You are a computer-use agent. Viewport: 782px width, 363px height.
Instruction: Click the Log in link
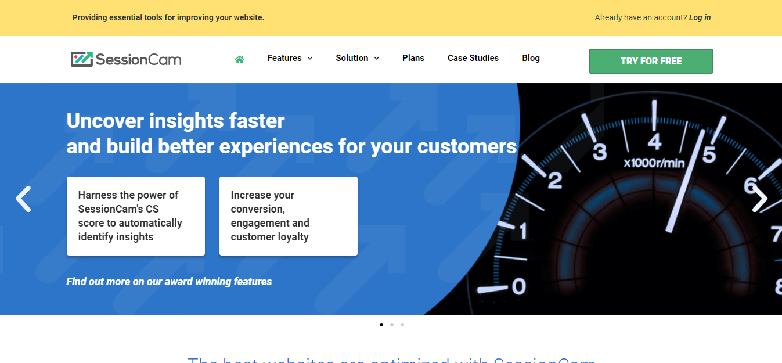(x=700, y=17)
